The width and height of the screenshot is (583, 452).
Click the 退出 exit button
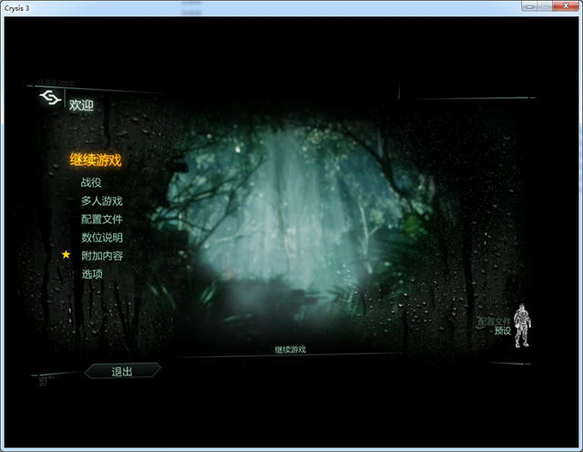pyautogui.click(x=122, y=371)
